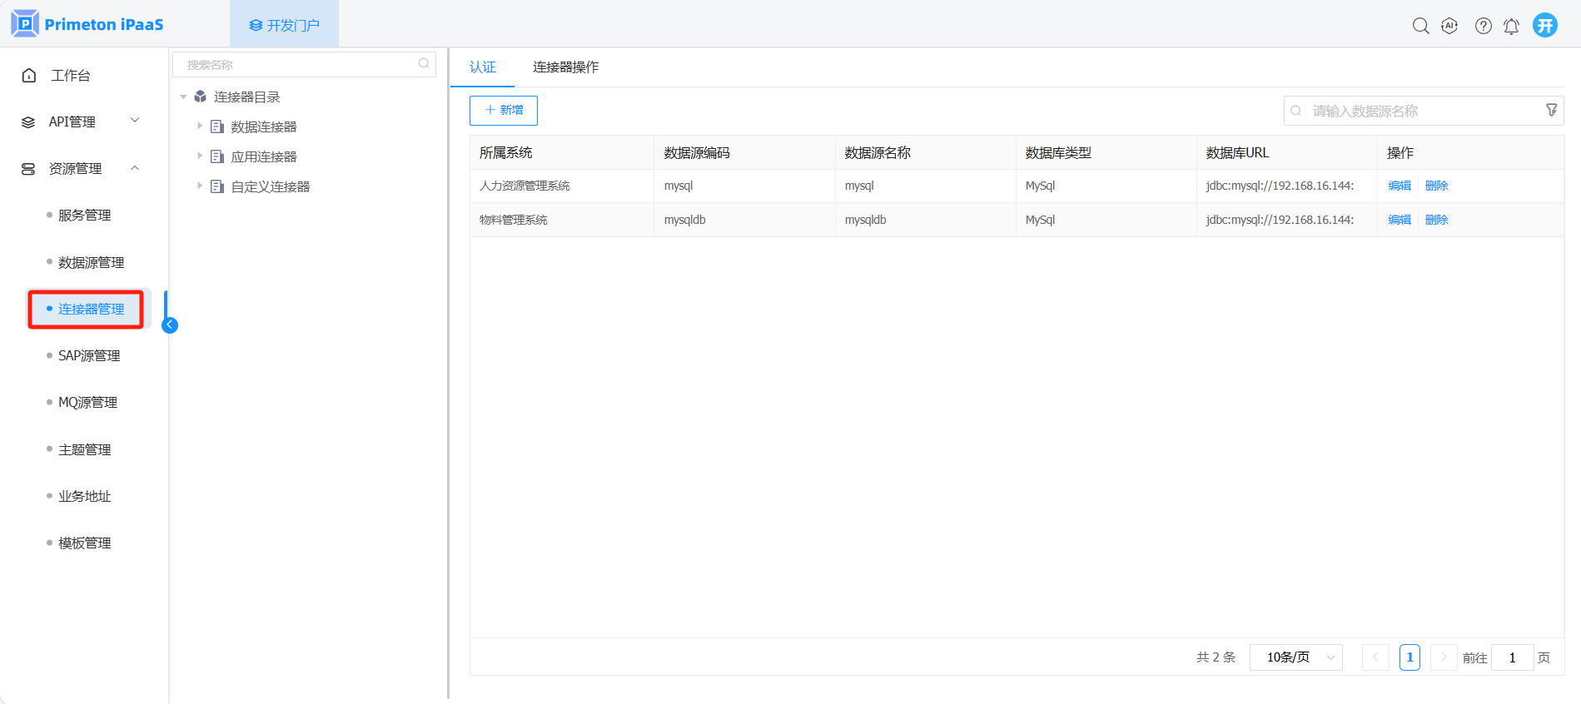Open the help question mark icon

(1483, 26)
